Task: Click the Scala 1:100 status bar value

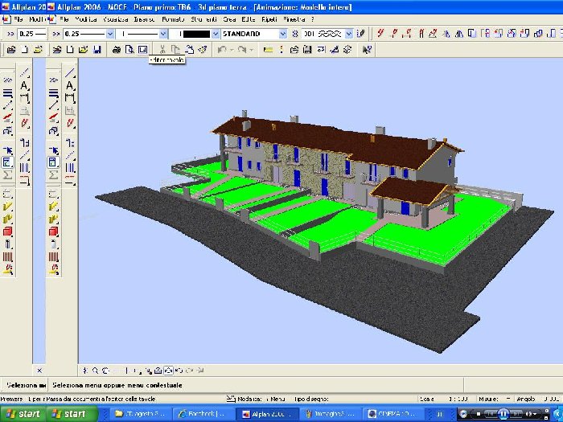Action: click(458, 399)
